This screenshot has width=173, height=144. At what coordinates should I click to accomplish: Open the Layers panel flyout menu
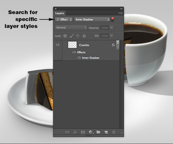(120, 13)
